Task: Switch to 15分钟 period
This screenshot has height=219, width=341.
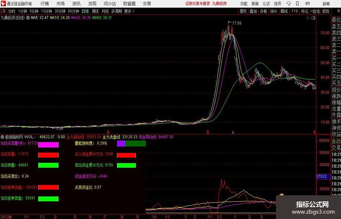Action: point(46,11)
